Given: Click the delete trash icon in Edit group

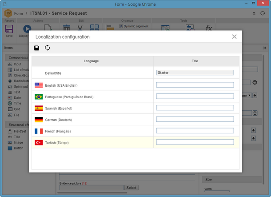Looking at the screenshot, I should [67, 28].
